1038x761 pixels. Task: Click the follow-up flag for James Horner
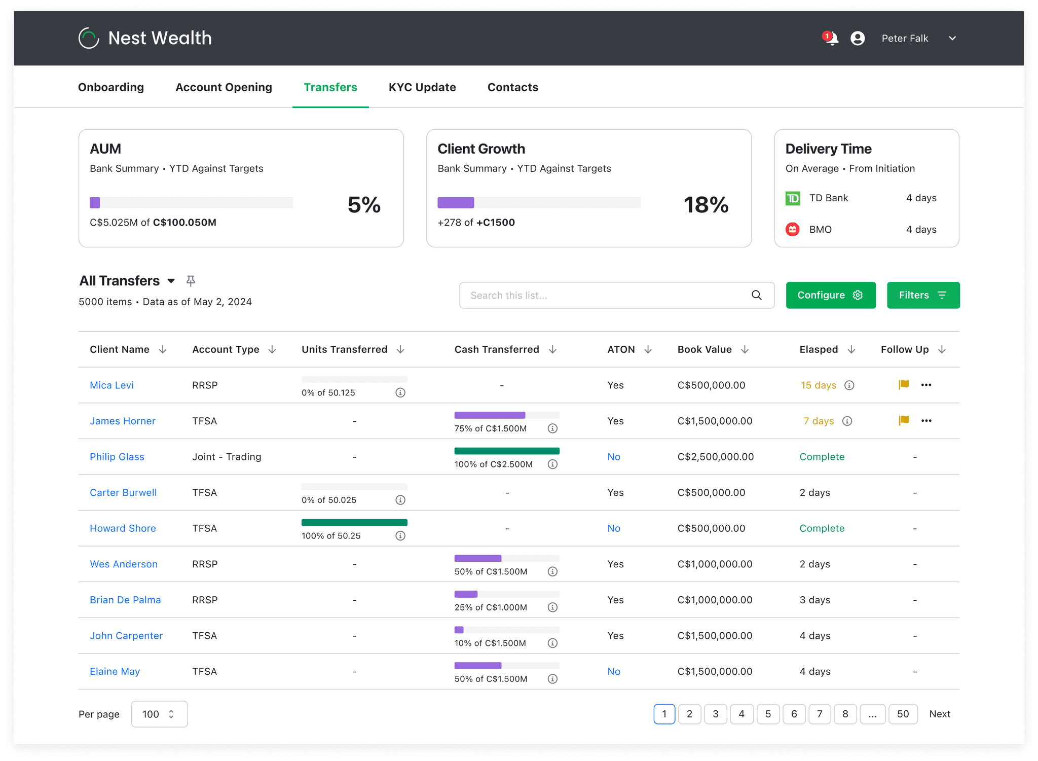tap(904, 420)
